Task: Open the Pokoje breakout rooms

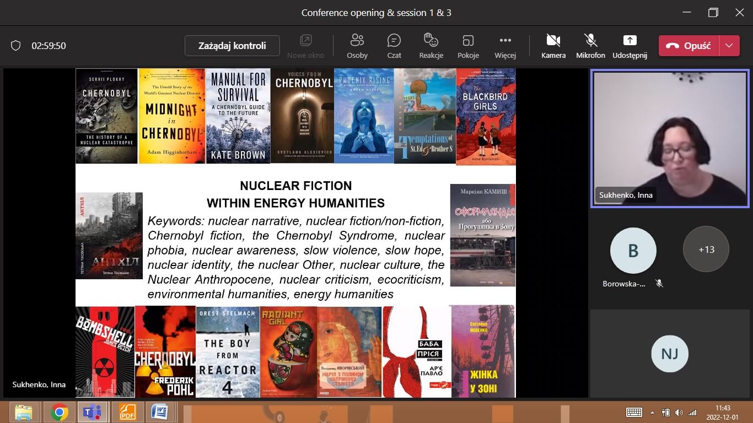Action: [468, 46]
